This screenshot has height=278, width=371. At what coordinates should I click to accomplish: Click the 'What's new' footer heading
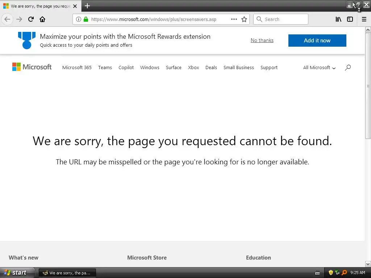point(24,258)
